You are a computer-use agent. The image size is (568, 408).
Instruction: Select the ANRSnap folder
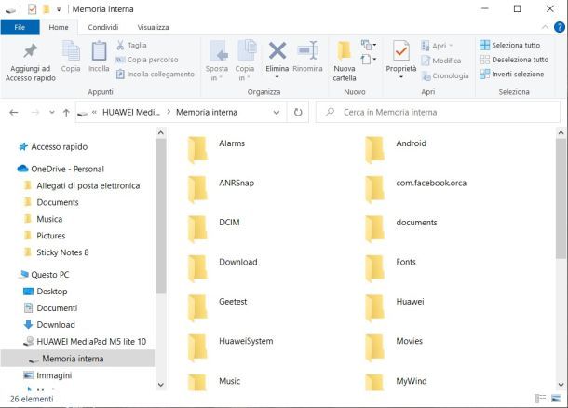(221, 188)
